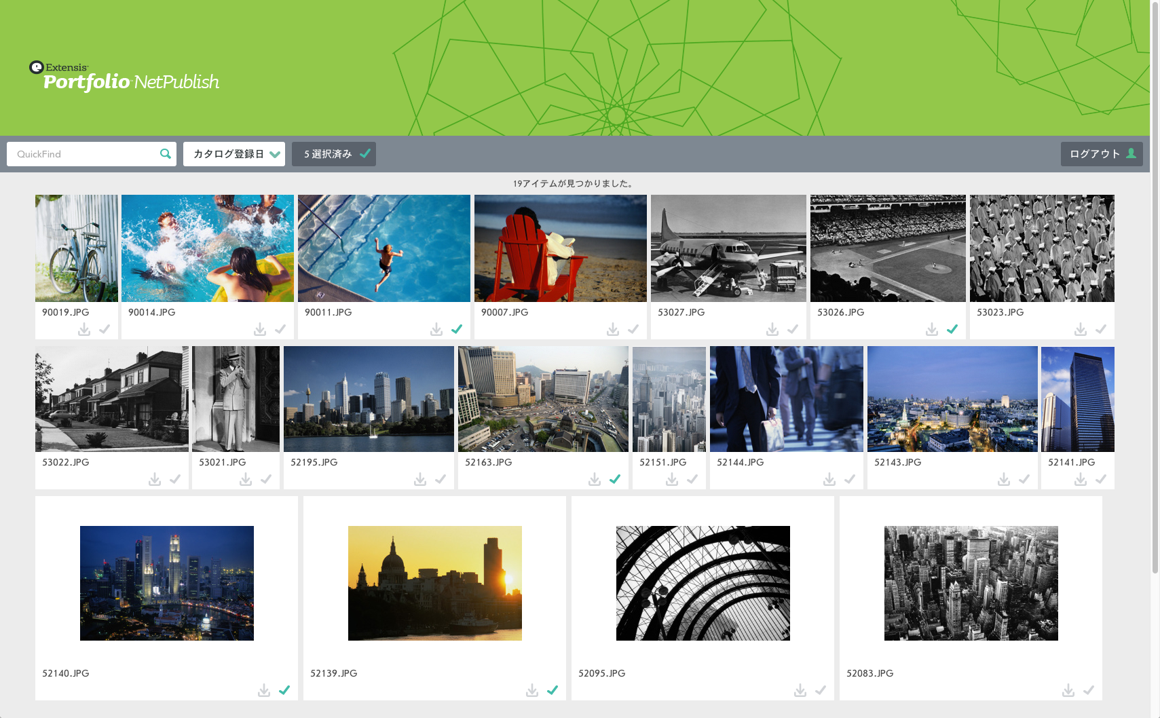This screenshot has height=718, width=1160.
Task: Select the 52144.JPG checkmark
Action: [850, 479]
